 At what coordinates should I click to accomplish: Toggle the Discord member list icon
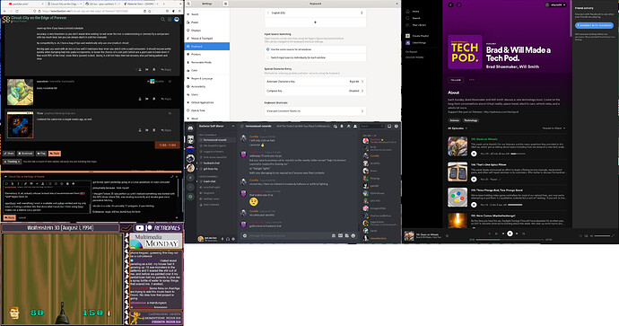point(355,126)
